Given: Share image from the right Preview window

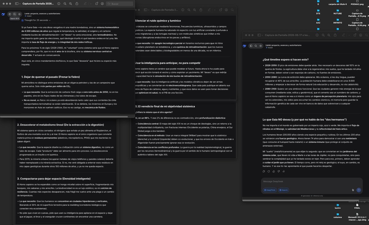Looking at the screenshot, I should (x=335, y=35).
